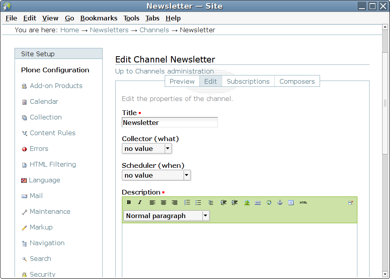Screen dimensions: 390x279
Task: Click the Title input field
Action: [x=169, y=123]
